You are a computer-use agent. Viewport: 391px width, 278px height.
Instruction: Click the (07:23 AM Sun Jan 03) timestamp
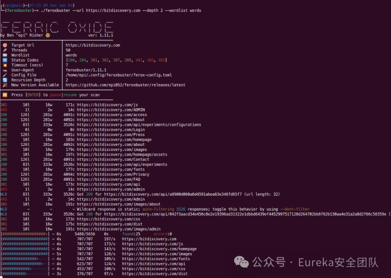tap(51, 5)
